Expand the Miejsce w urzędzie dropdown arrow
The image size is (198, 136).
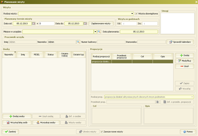tap(95, 32)
